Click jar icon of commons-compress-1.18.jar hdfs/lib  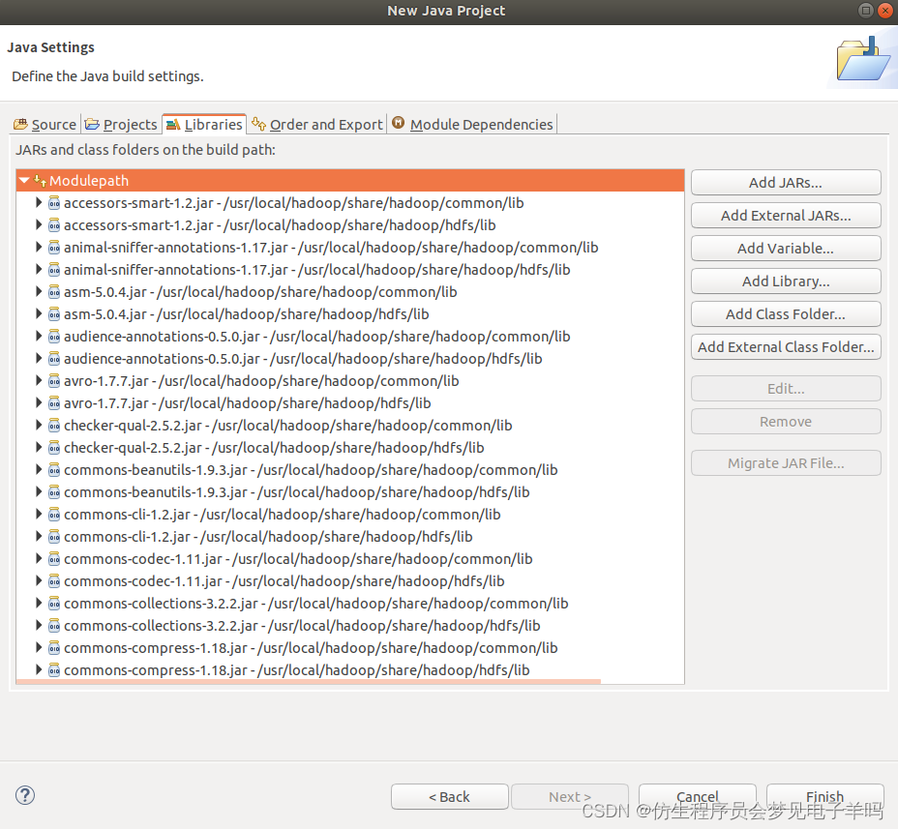54,670
